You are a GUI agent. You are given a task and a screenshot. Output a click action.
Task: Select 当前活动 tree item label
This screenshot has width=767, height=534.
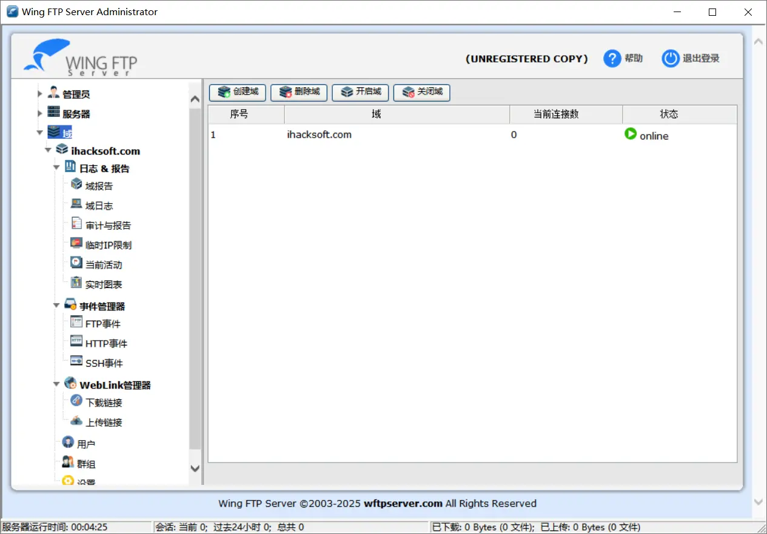[x=104, y=265]
